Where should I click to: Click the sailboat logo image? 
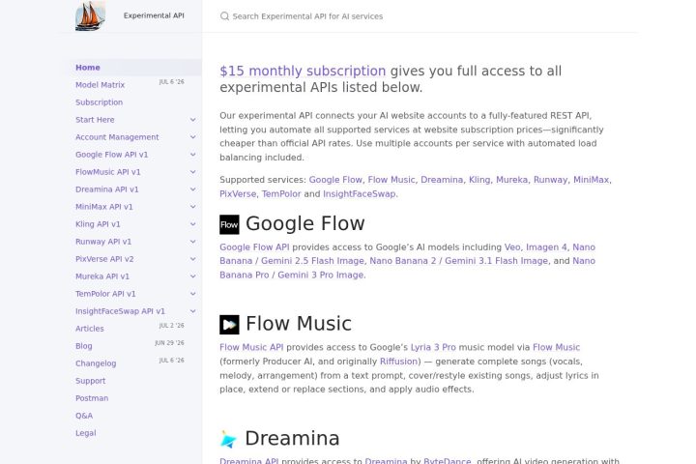[90, 16]
